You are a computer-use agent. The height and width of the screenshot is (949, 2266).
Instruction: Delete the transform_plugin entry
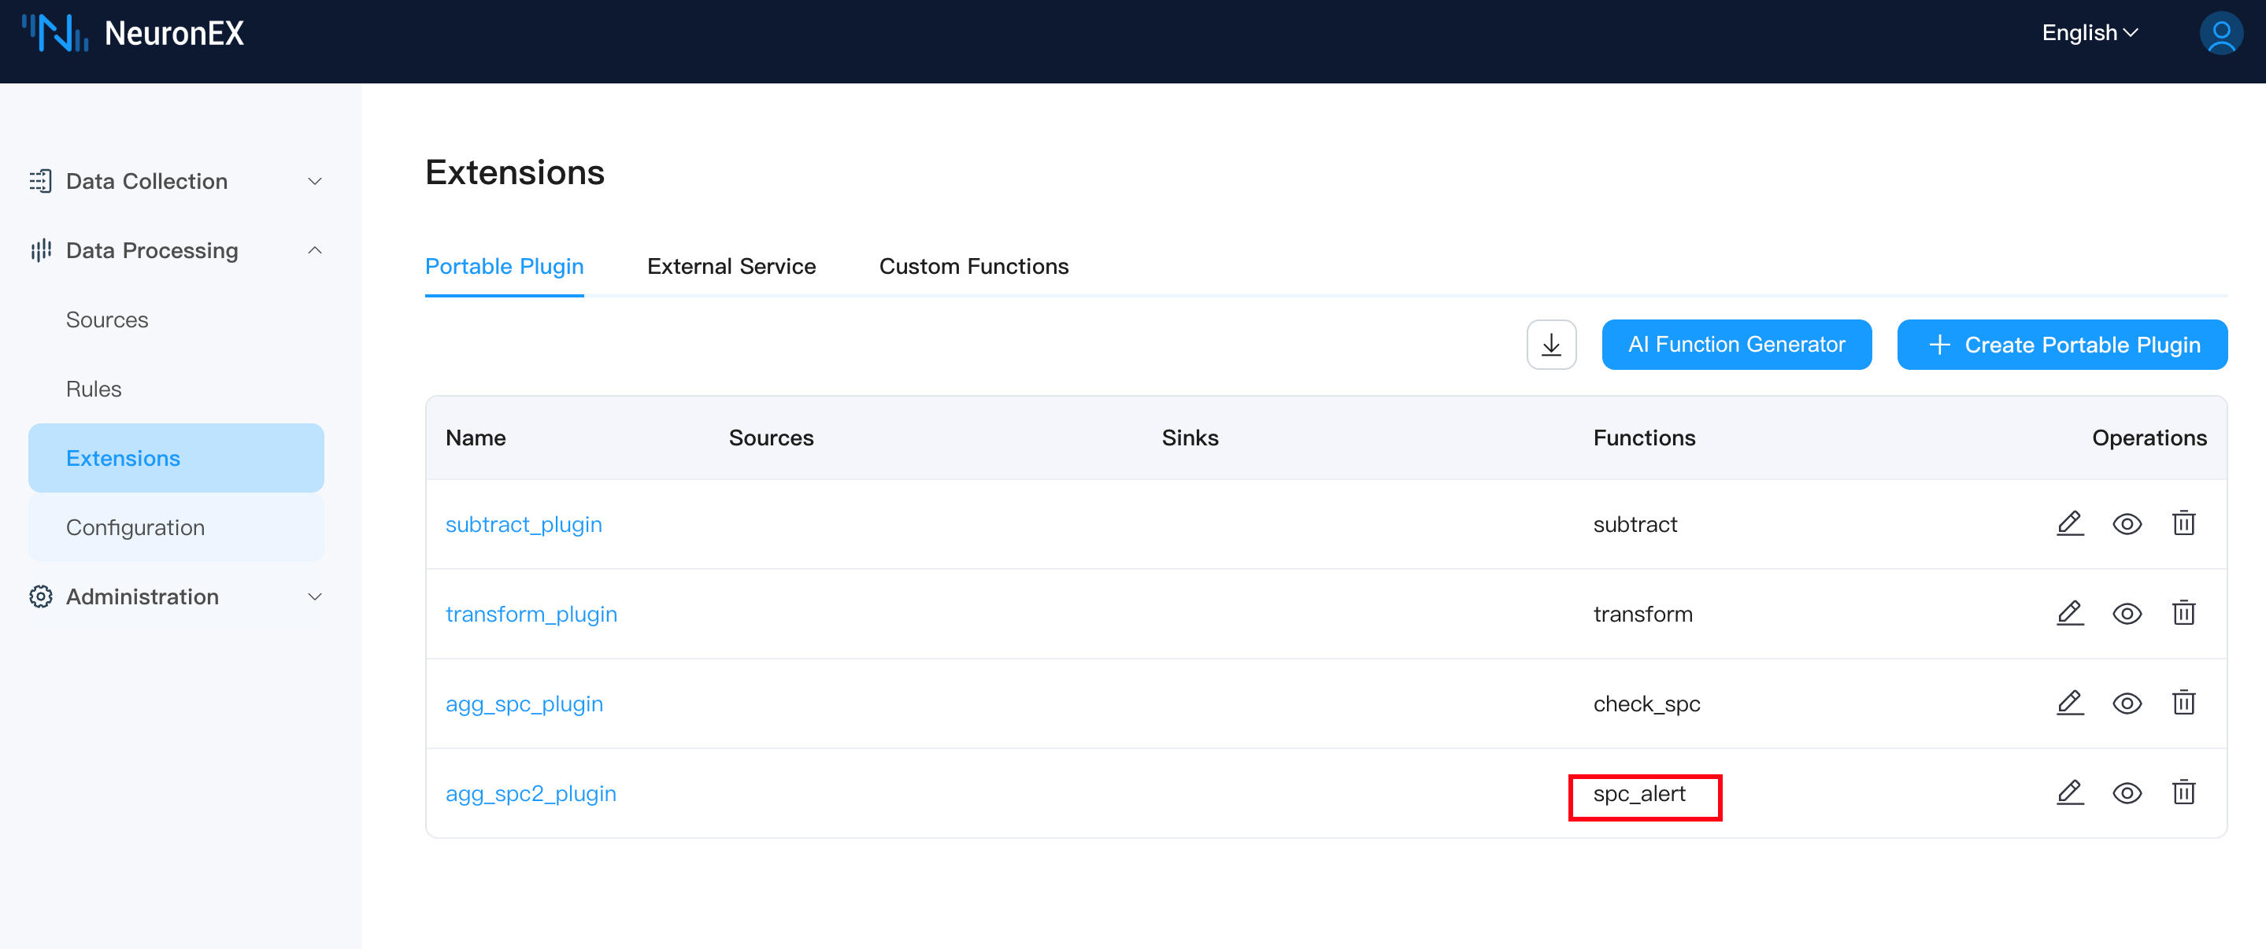coord(2183,614)
